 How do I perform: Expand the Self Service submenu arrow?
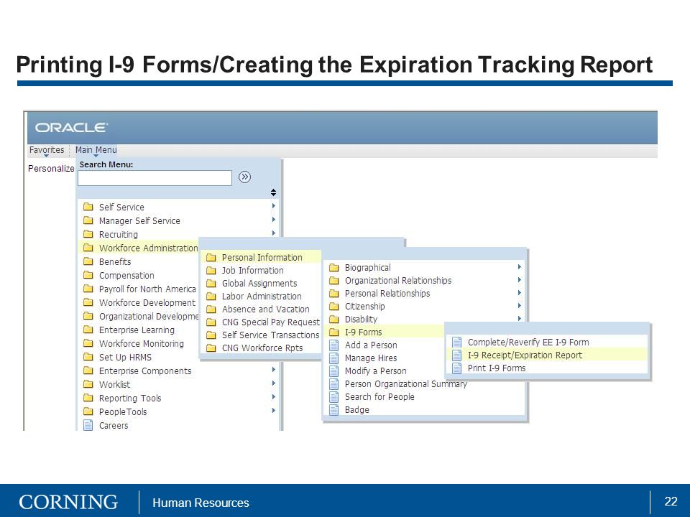pos(273,206)
